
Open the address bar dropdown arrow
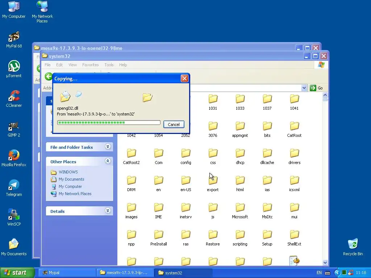304,88
